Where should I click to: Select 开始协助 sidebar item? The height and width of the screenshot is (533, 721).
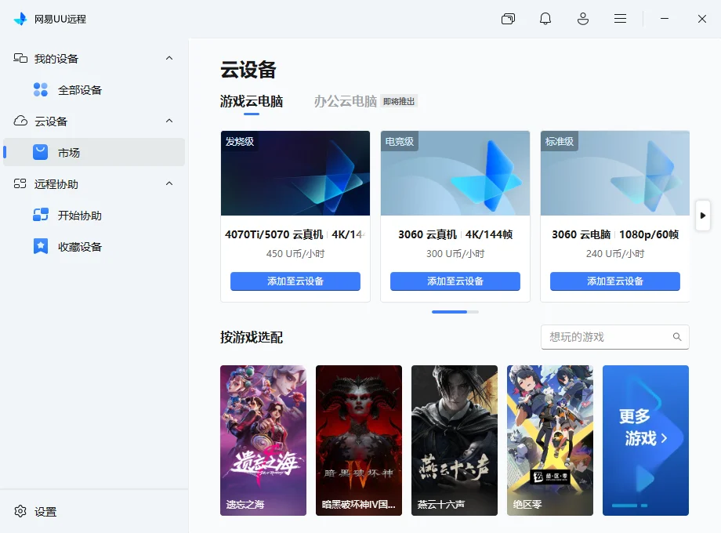point(94,216)
